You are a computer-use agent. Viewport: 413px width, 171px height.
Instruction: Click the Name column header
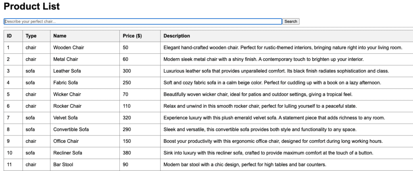(60, 36)
